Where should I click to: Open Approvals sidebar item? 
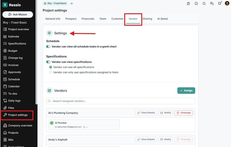(12, 72)
